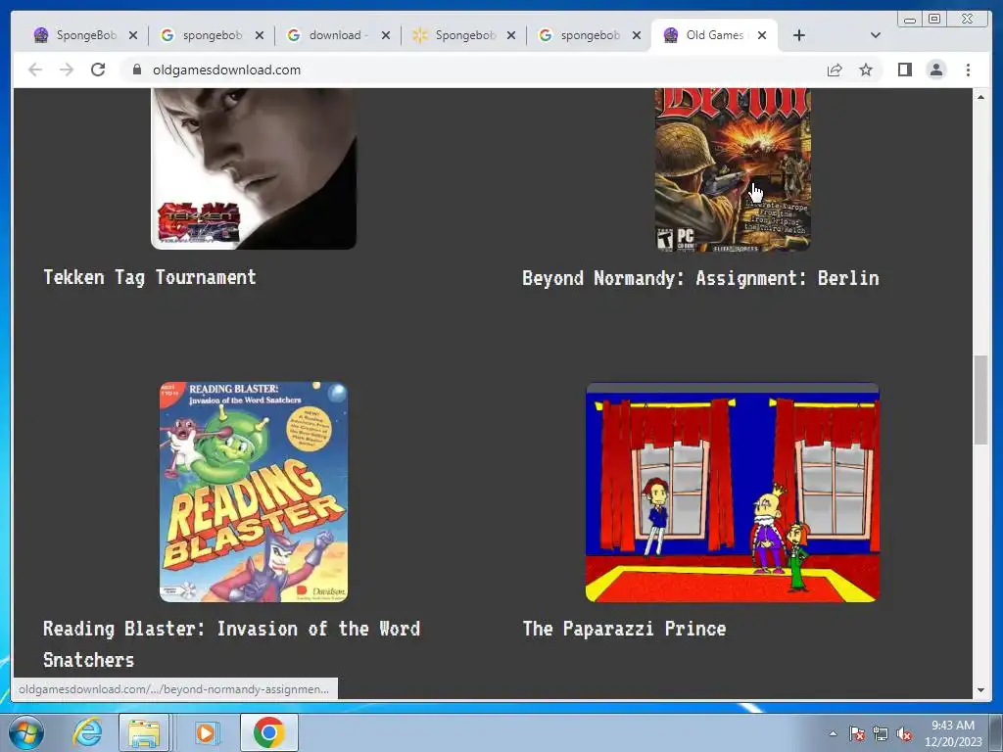Switch to the Walmart Spongebob tab
The height and width of the screenshot is (752, 1003).
454,35
